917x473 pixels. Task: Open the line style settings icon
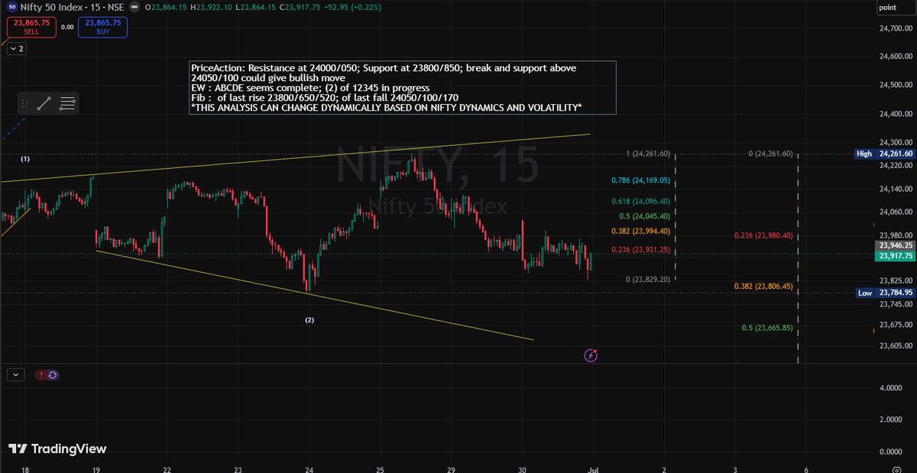pyautogui.click(x=67, y=104)
